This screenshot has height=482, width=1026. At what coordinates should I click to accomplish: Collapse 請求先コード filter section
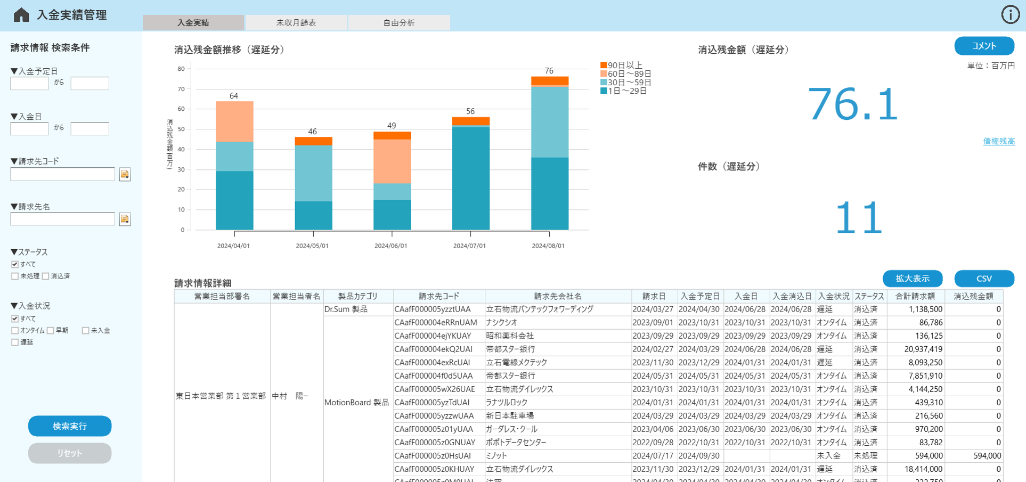pyautogui.click(x=14, y=161)
